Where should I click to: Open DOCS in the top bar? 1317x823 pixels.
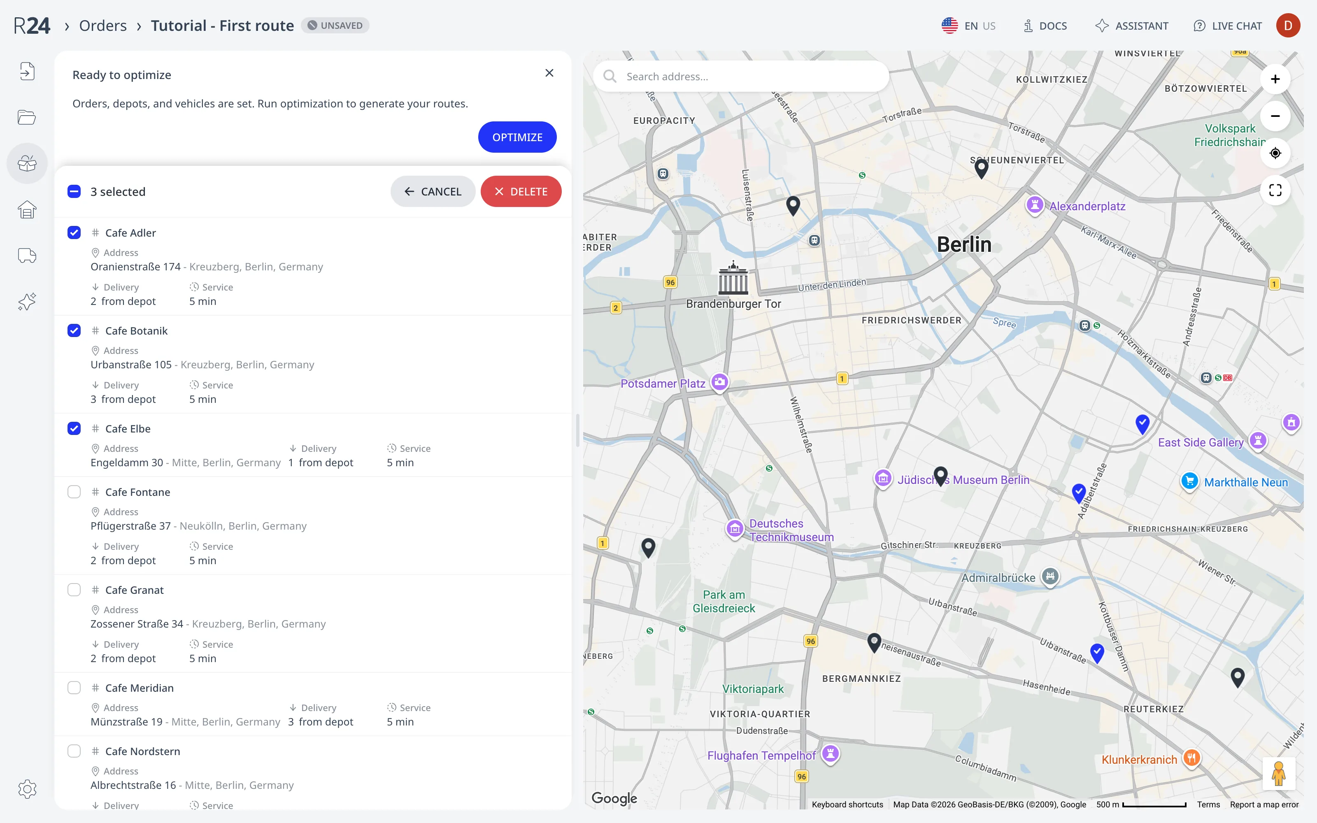tap(1045, 26)
